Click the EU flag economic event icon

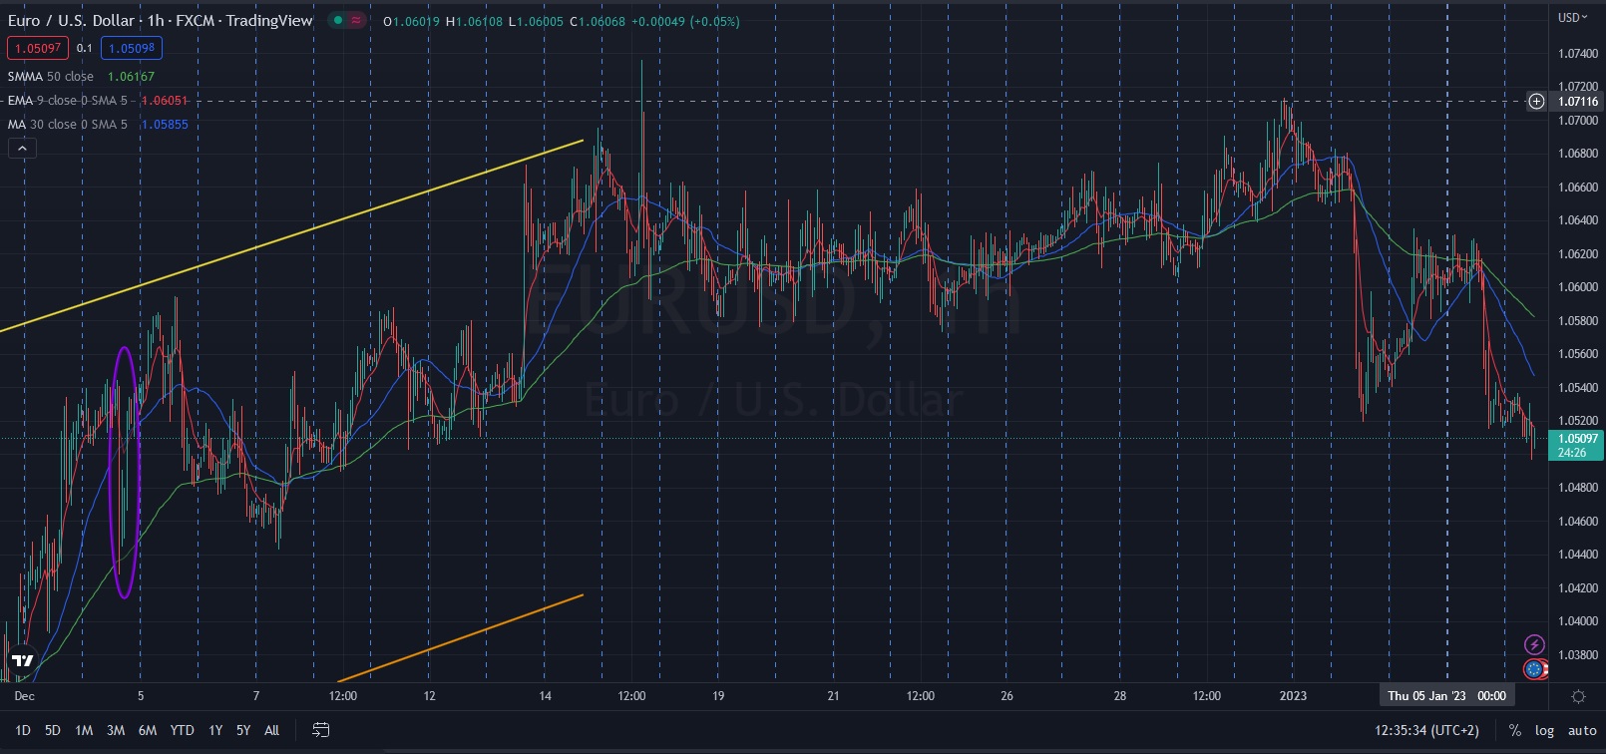[1534, 669]
